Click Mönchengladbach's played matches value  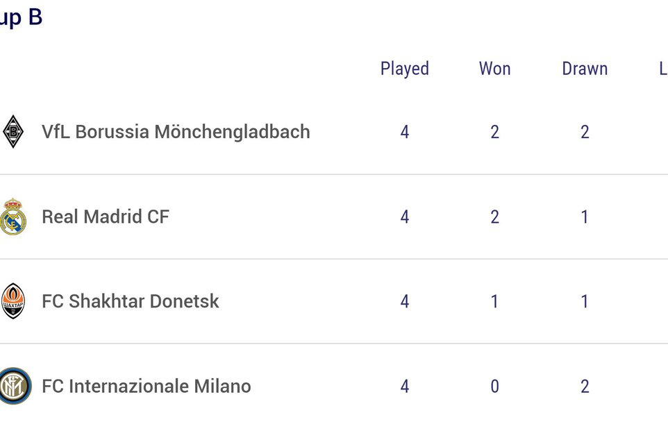coord(405,132)
